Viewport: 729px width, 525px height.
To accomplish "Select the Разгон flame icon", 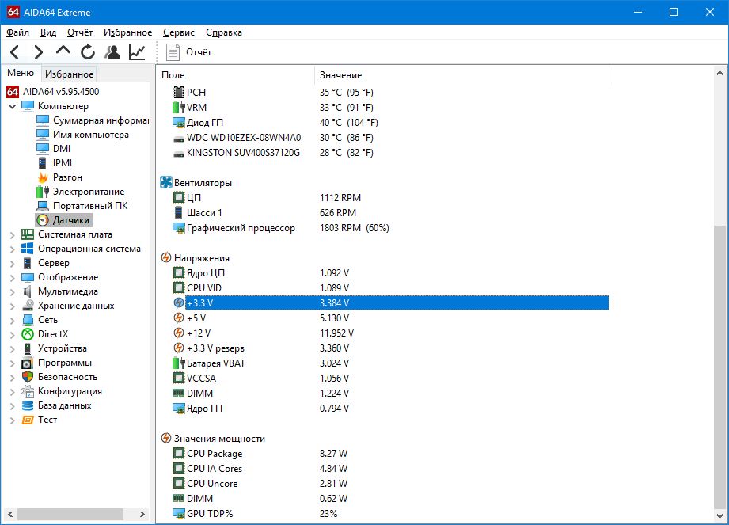I will (43, 177).
